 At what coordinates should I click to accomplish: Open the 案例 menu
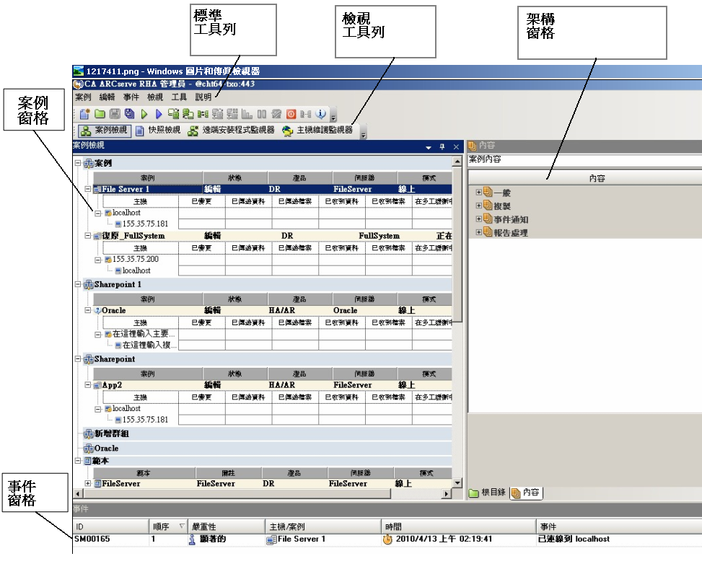(x=83, y=97)
